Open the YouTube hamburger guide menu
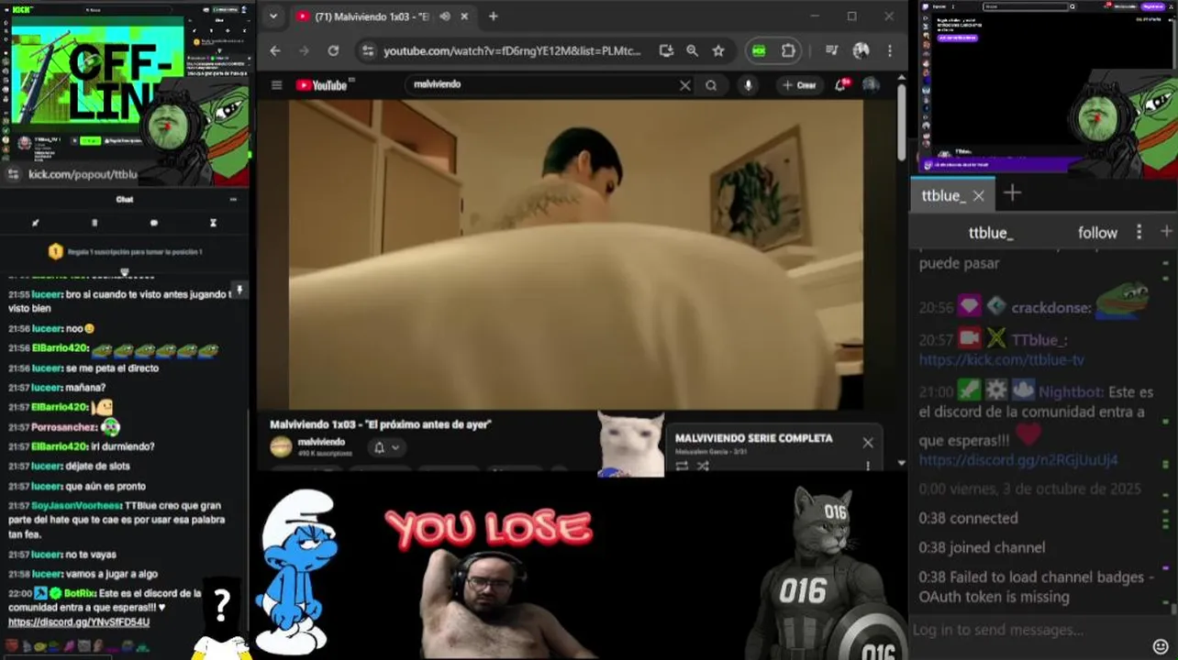 (x=276, y=85)
